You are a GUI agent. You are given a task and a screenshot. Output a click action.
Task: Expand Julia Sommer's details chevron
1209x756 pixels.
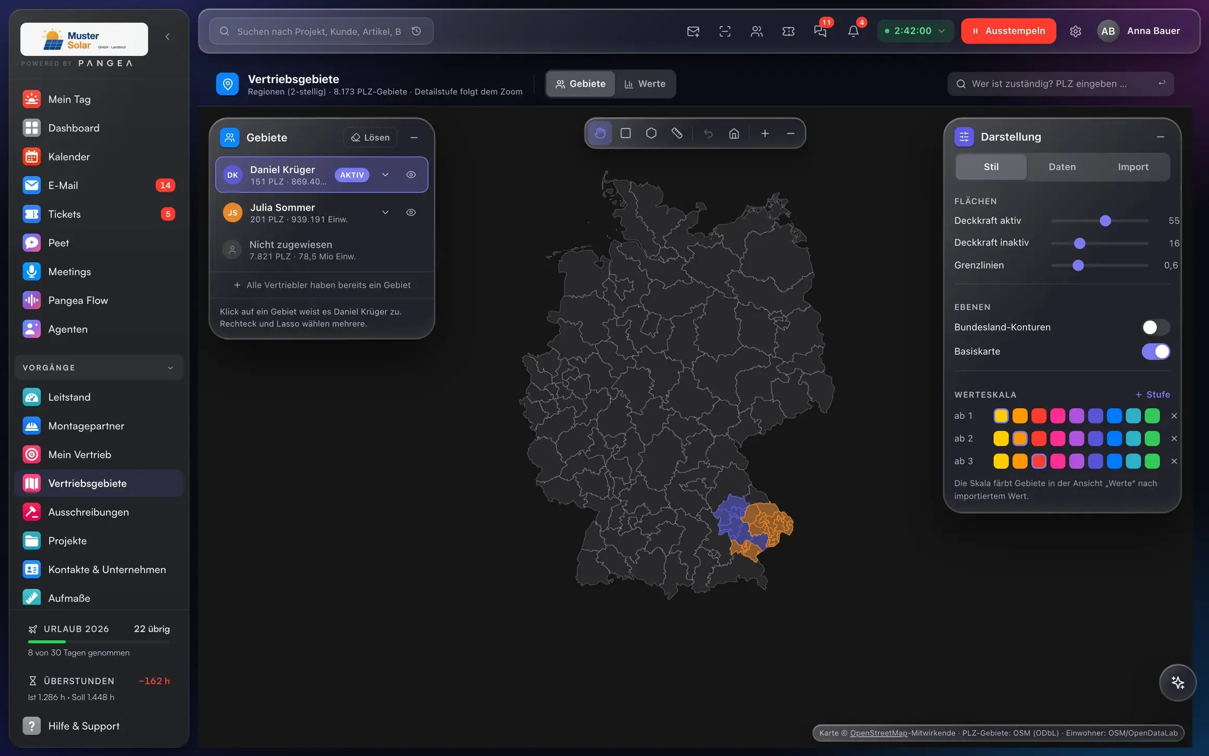(385, 212)
